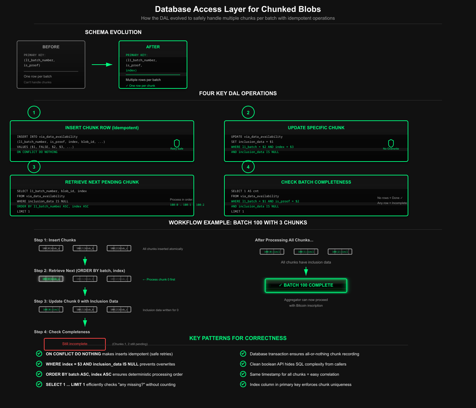Click the down arrow below Step 3 chunks

pyautogui.click(x=85, y=322)
